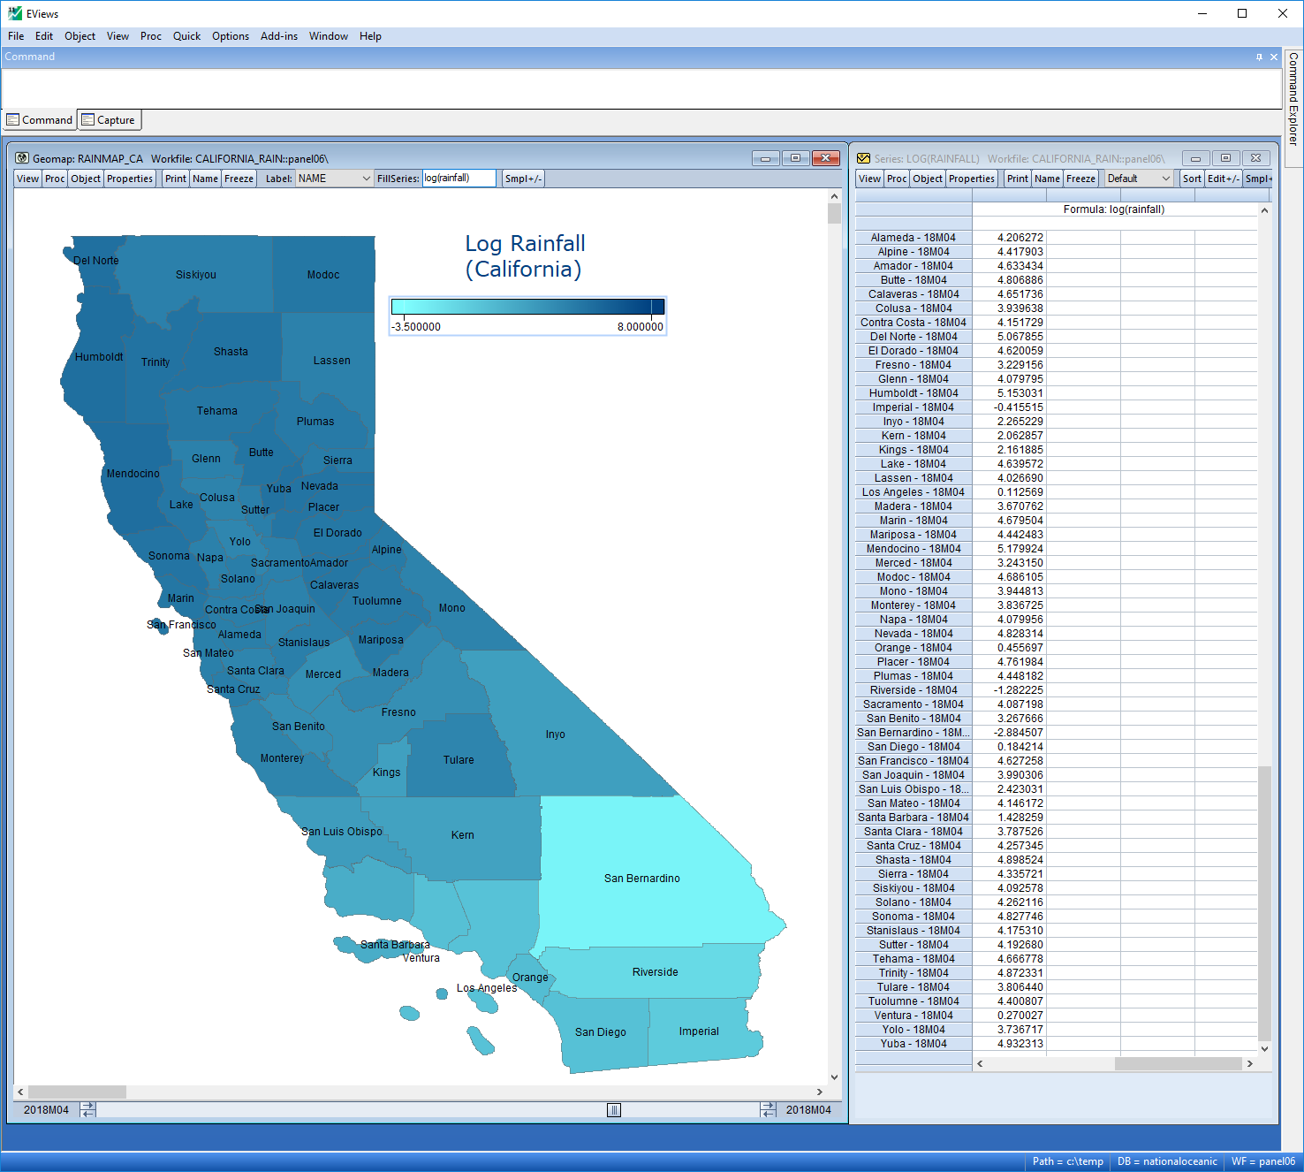This screenshot has width=1304, height=1172.
Task: Restore the LOG(RAINFALL) series window
Action: (1225, 158)
